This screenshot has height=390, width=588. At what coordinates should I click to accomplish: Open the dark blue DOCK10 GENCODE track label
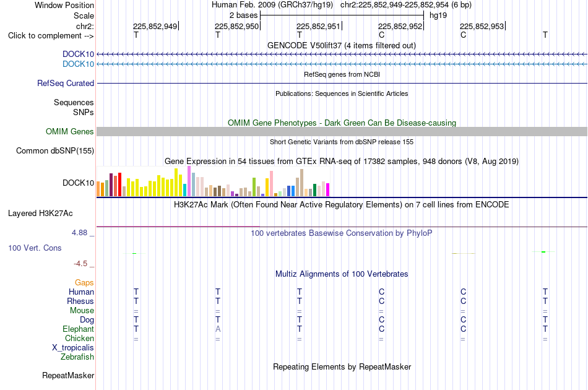pyautogui.click(x=78, y=54)
